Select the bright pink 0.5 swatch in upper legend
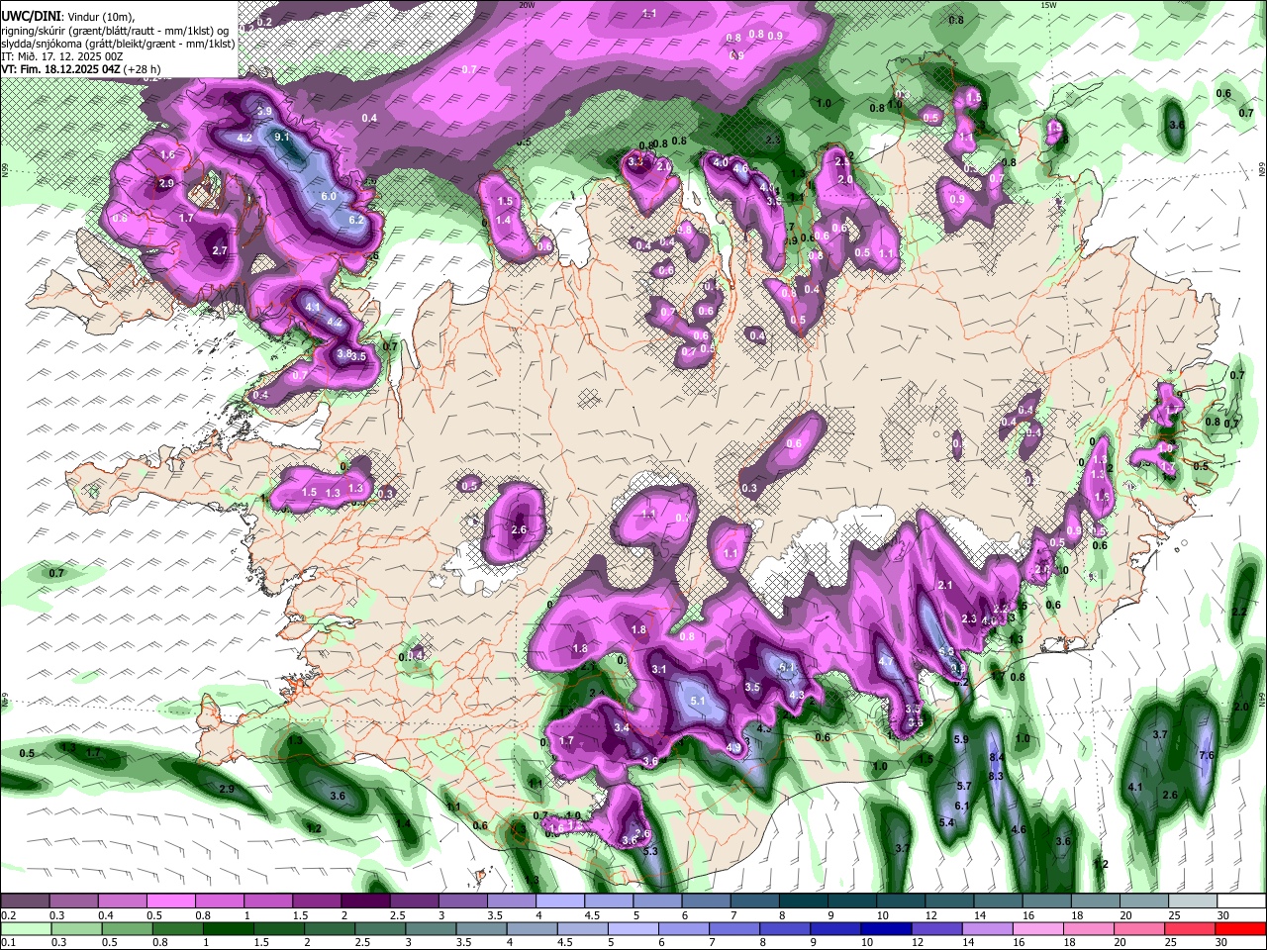 click(170, 902)
